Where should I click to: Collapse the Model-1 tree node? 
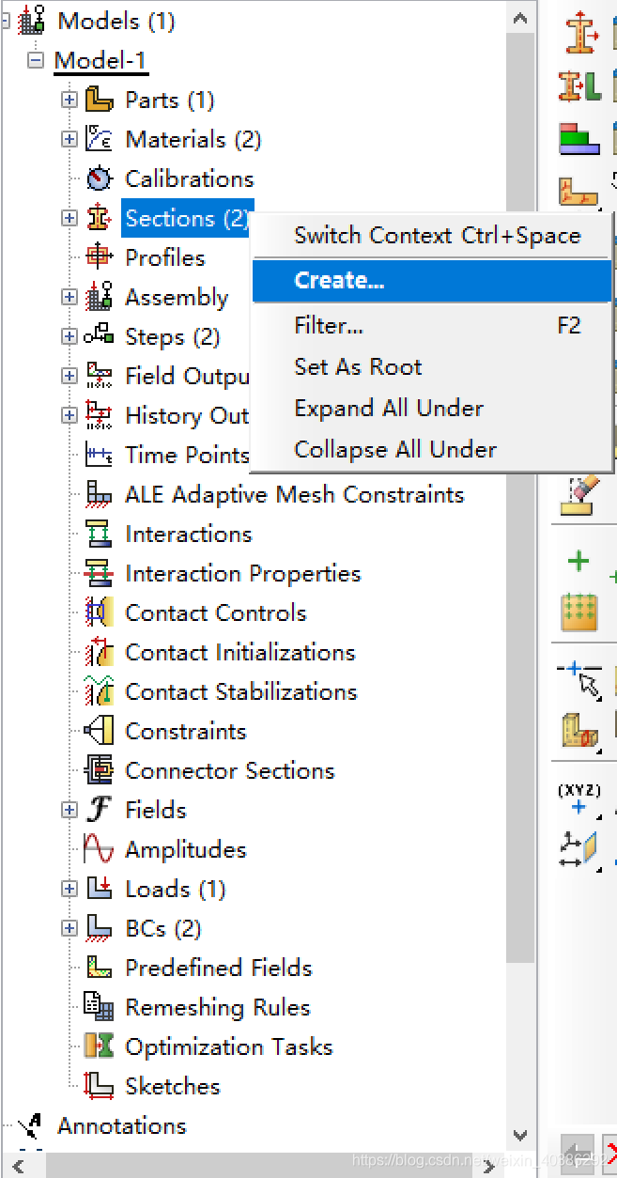[x=35, y=60]
